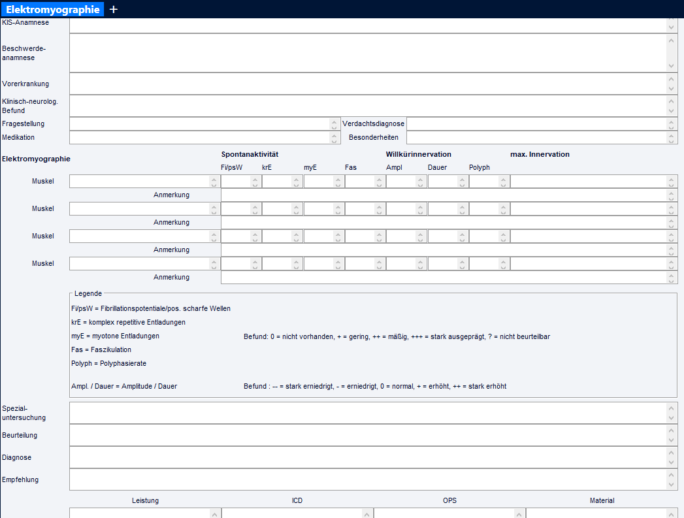
Task: Click myE field in first Muskel row
Action: pyautogui.click(x=323, y=182)
